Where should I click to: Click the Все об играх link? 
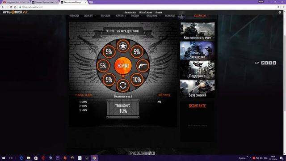pos(146,12)
